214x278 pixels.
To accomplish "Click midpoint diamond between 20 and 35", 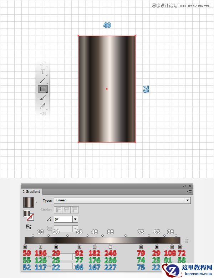I will click(68, 236).
